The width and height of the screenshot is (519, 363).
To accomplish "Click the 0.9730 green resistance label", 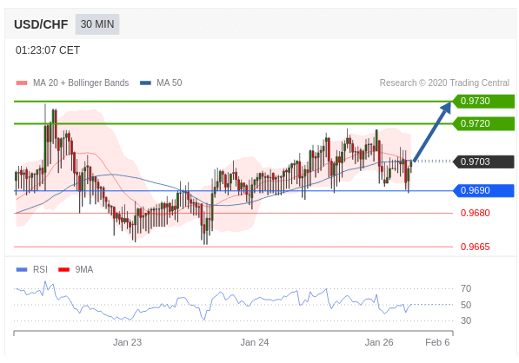I will click(x=483, y=101).
